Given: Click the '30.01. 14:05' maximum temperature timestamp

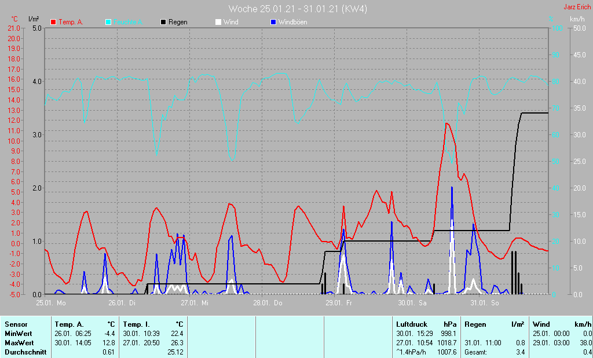Looking at the screenshot, I should point(73,343).
